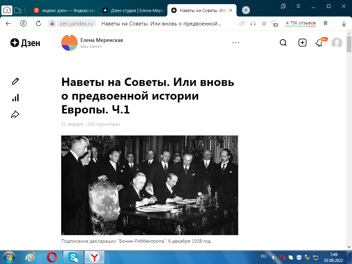The image size is (352, 264).
Task: Click the 1938 declaration signing photo
Action: (150, 185)
